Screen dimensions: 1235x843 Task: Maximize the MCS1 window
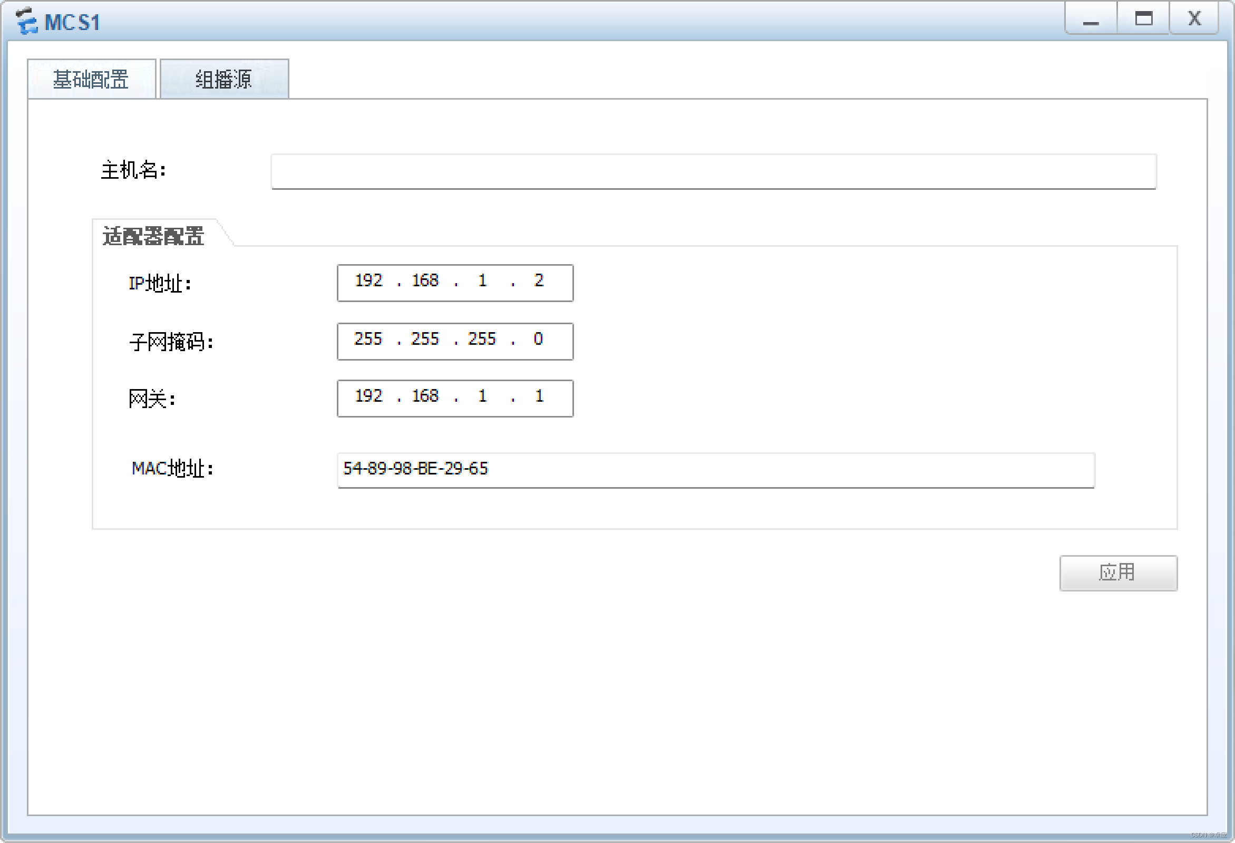click(x=1143, y=19)
